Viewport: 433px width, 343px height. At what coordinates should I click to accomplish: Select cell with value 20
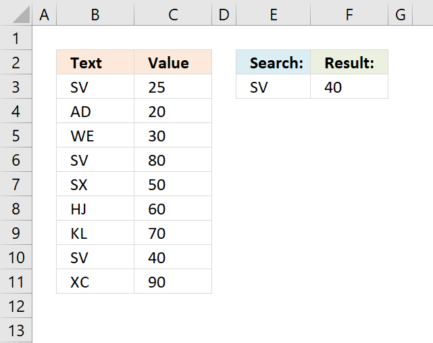click(x=173, y=111)
